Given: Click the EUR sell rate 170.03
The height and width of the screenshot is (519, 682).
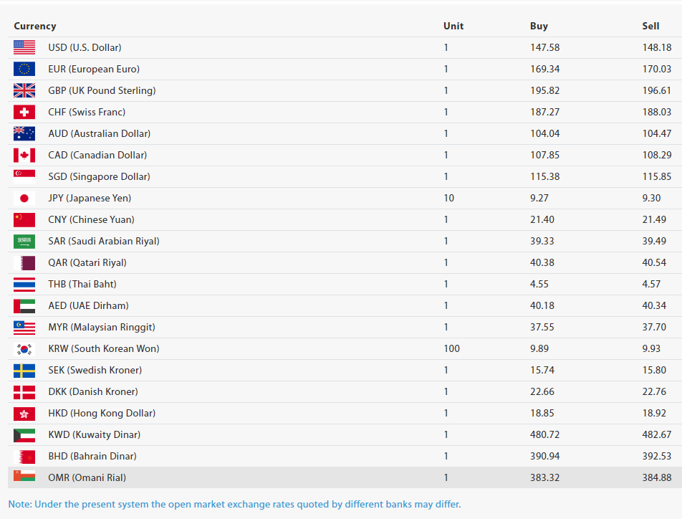Looking at the screenshot, I should pyautogui.click(x=657, y=69).
